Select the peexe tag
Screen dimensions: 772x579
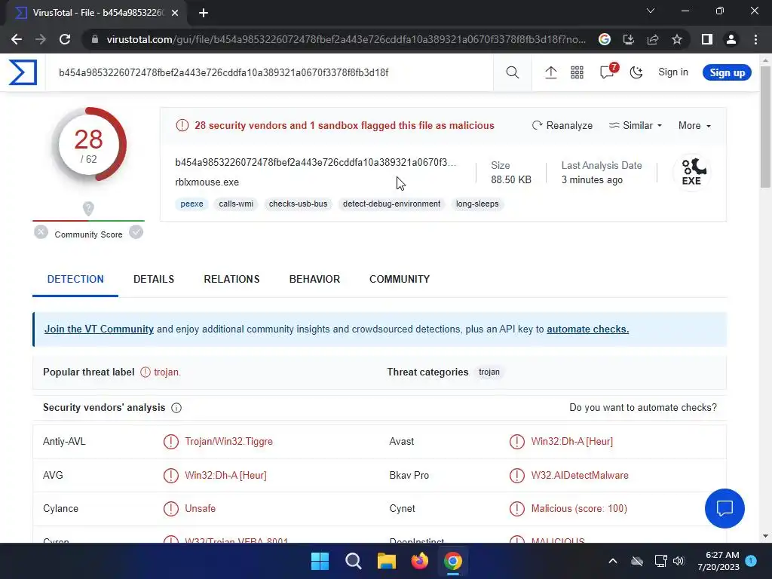click(x=191, y=204)
